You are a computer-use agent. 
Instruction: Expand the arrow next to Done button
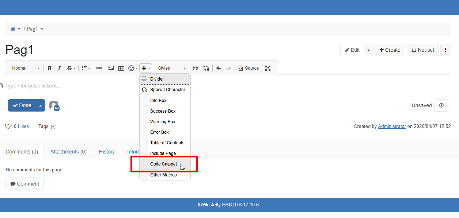coord(41,105)
